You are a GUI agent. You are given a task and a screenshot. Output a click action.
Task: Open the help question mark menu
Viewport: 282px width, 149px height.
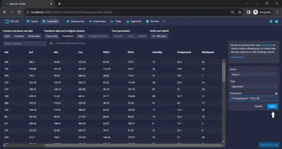276,21
